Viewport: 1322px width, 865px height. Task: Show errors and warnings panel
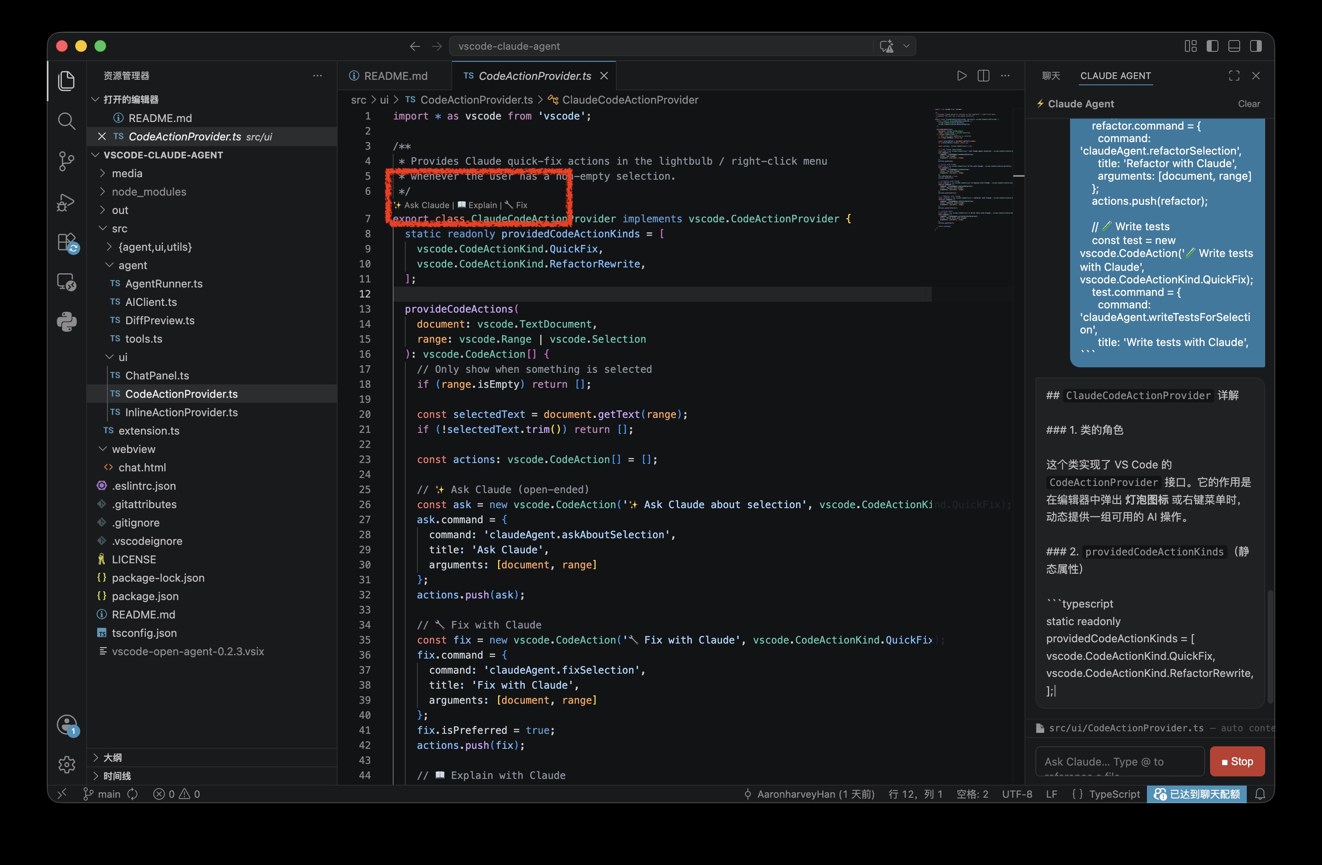click(x=177, y=794)
